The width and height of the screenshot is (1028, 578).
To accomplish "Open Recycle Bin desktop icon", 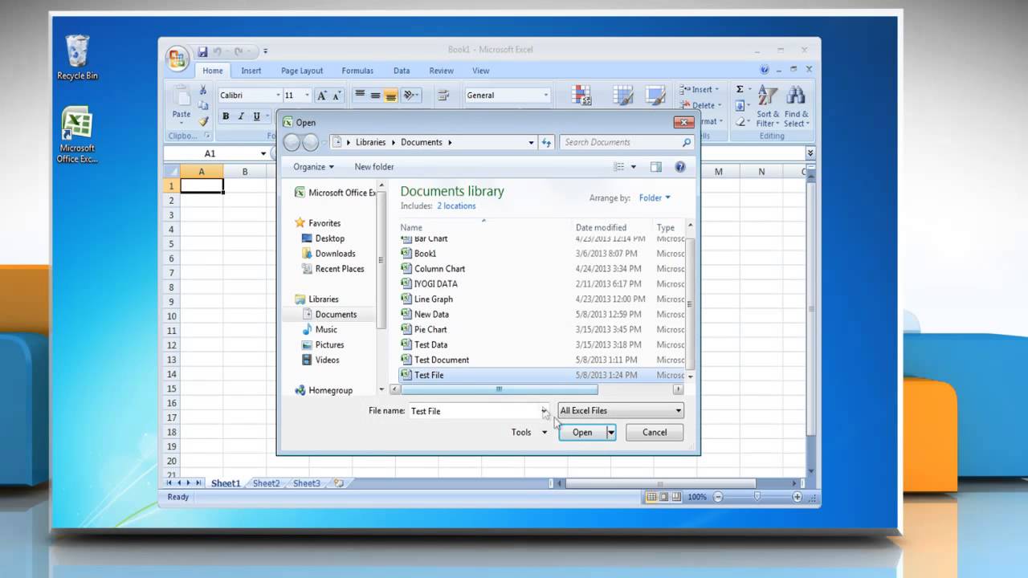I will pos(77,58).
